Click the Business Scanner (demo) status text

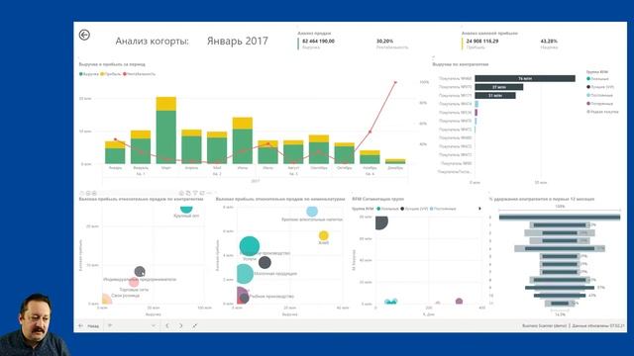click(x=544, y=325)
